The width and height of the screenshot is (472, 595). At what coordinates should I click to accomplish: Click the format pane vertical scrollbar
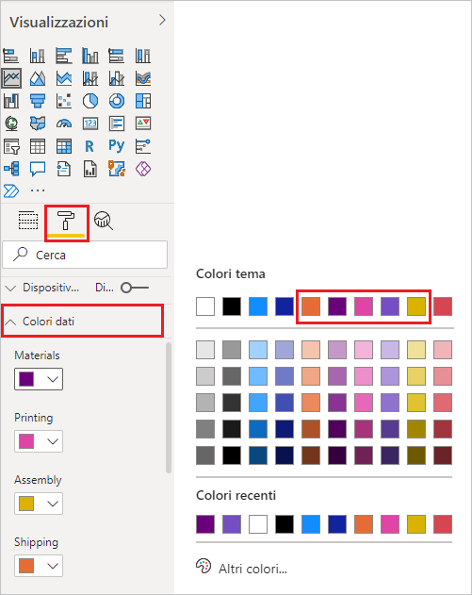point(169,408)
